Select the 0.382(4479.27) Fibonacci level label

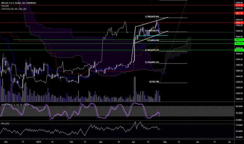point(152,50)
